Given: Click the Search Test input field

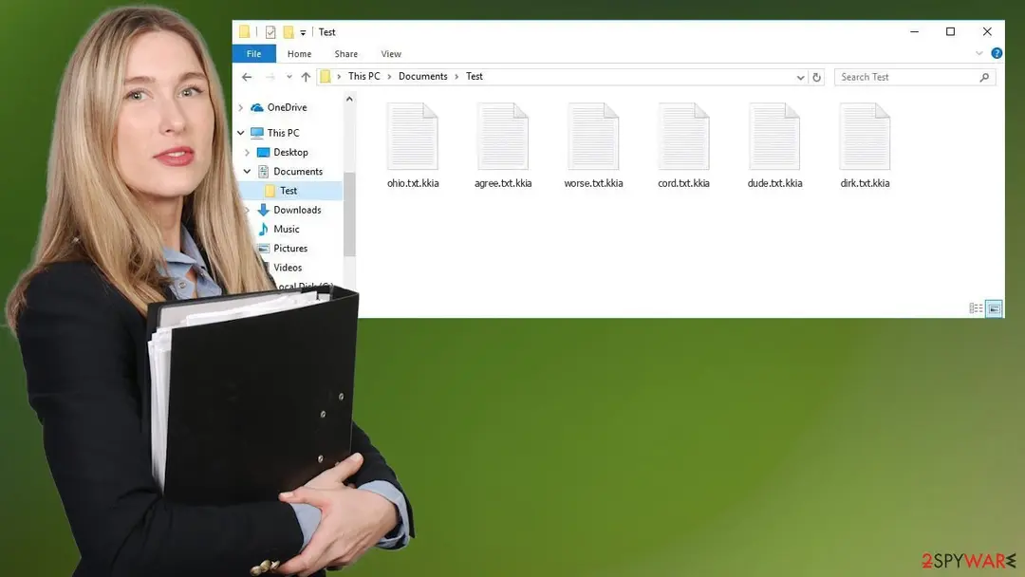Looking at the screenshot, I should (915, 77).
